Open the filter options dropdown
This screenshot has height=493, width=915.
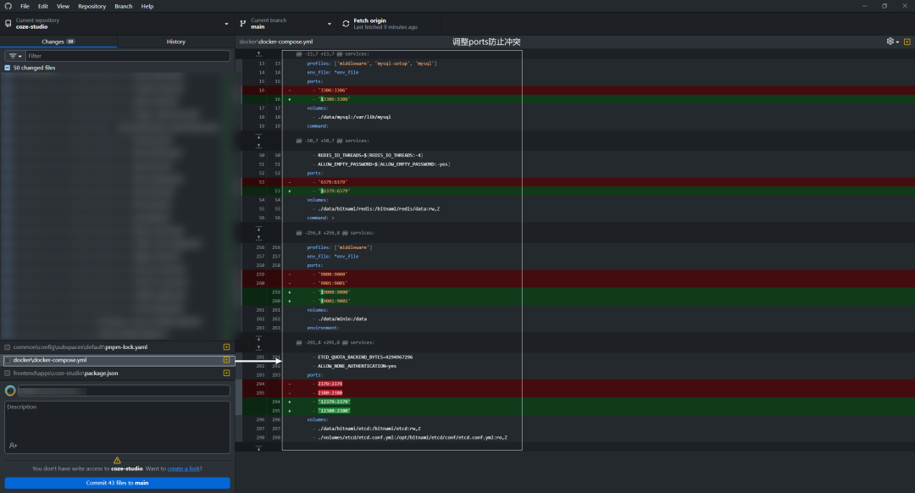(x=15, y=56)
